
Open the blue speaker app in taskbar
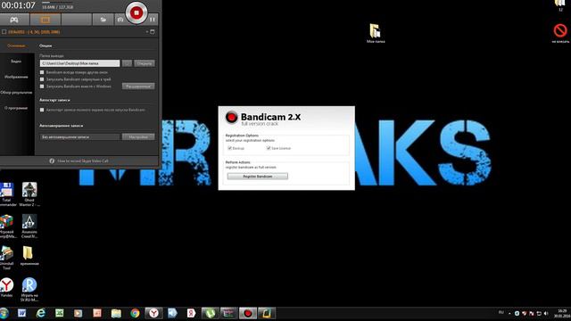(x=172, y=313)
